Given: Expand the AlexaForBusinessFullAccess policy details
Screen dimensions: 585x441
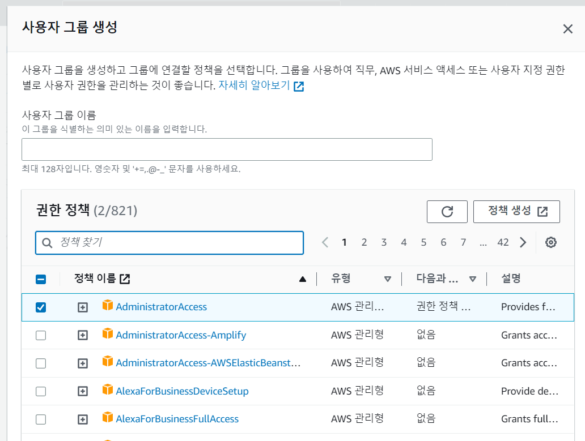Looking at the screenshot, I should click(82, 419).
